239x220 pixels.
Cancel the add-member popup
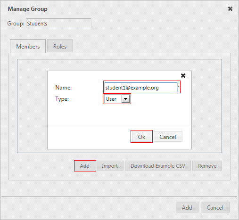click(x=168, y=137)
